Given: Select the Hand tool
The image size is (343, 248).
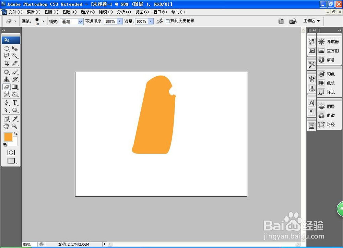Looking at the screenshot, I should pyautogui.click(x=6, y=126).
